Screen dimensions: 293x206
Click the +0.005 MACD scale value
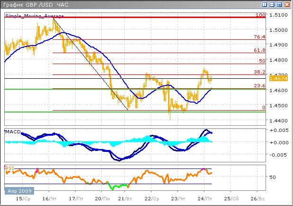click(x=279, y=130)
